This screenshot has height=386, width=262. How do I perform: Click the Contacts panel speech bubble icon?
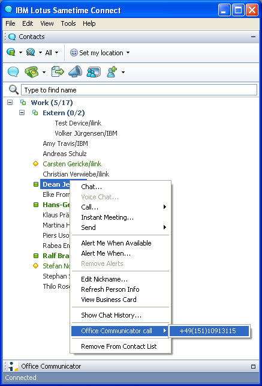coord(12,37)
